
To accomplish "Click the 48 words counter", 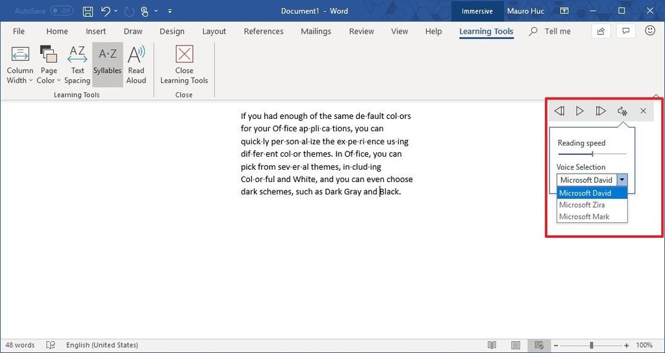I will (20, 345).
